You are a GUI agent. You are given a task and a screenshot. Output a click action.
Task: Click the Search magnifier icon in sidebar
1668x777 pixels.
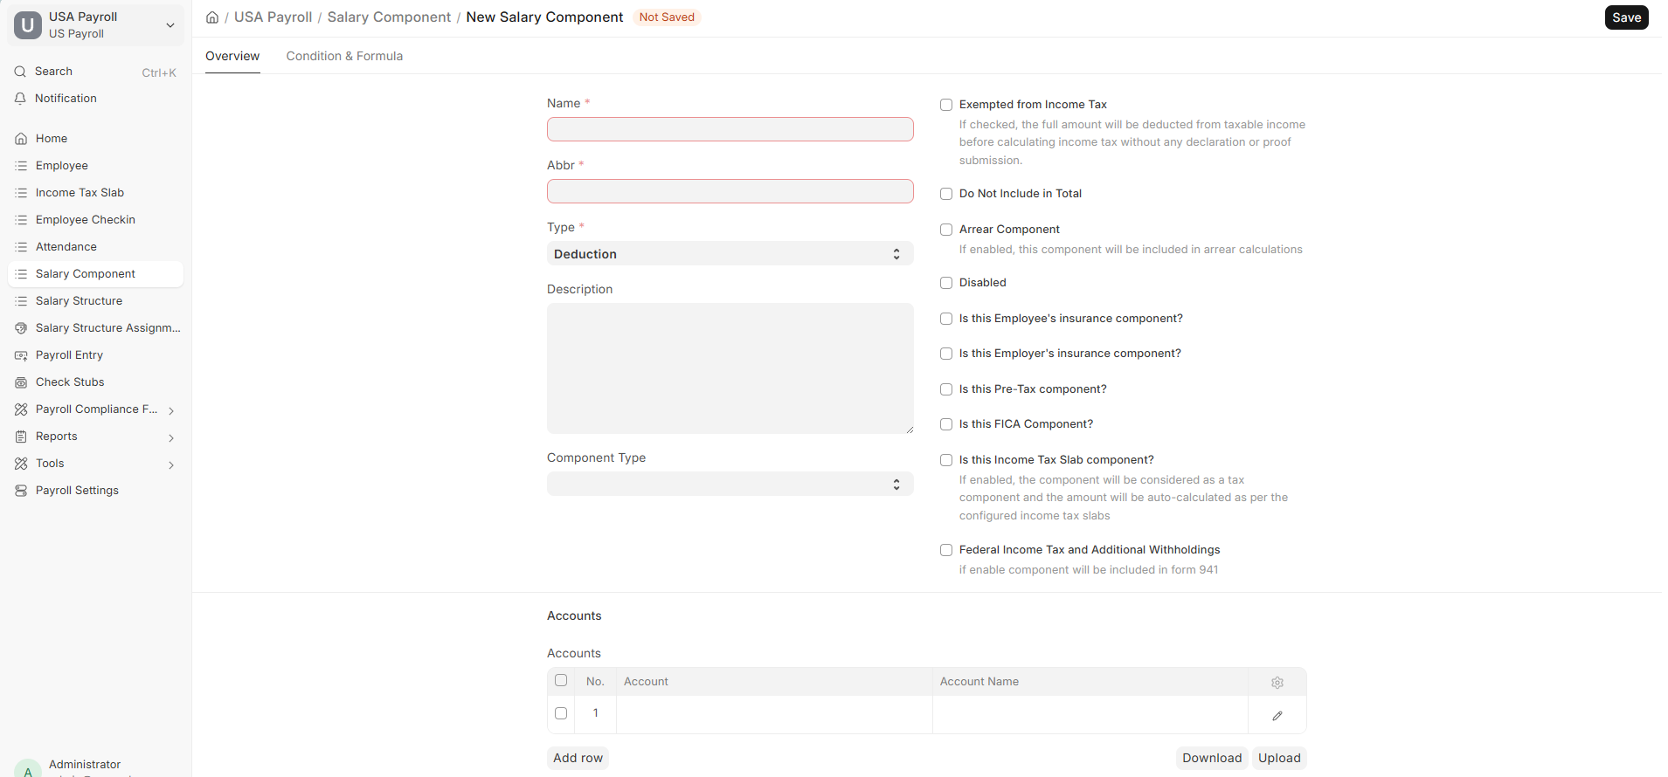point(20,72)
